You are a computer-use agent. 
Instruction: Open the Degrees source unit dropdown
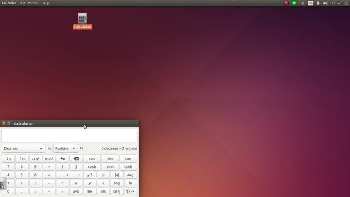pyautogui.click(x=23, y=148)
